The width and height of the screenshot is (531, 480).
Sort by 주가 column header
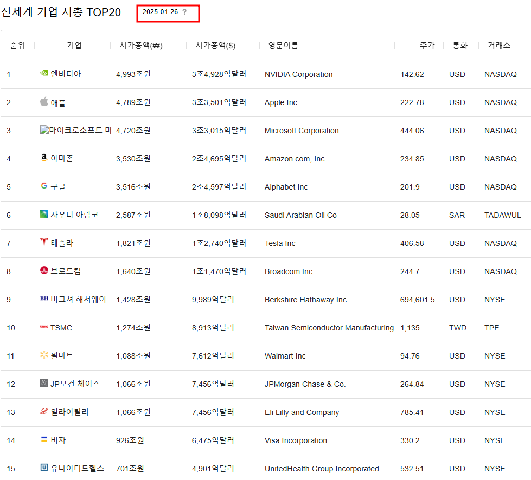coord(427,46)
